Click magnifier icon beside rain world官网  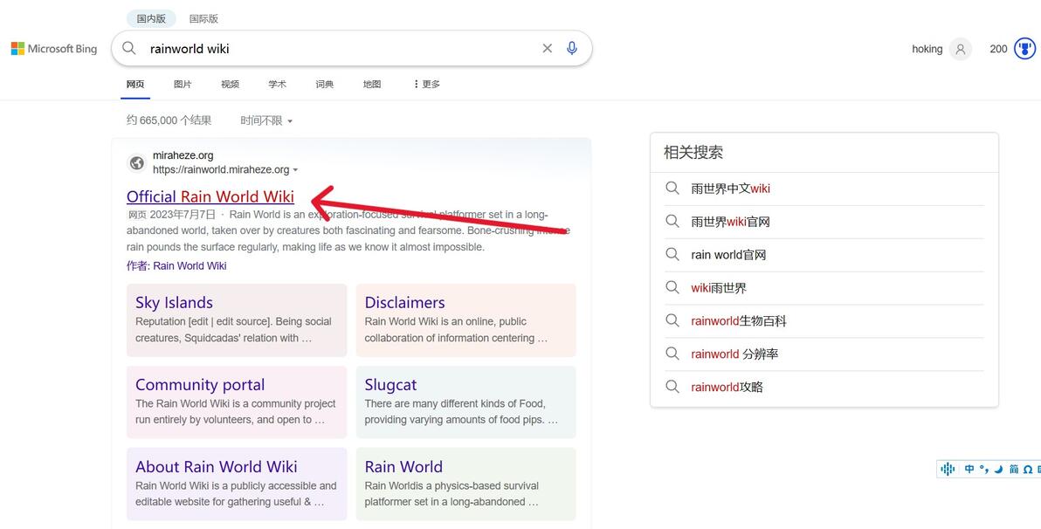pyautogui.click(x=672, y=255)
